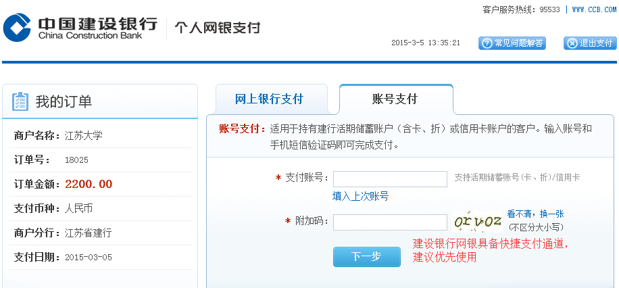
Task: Click the X icon in 退出支付
Action: [x=572, y=43]
